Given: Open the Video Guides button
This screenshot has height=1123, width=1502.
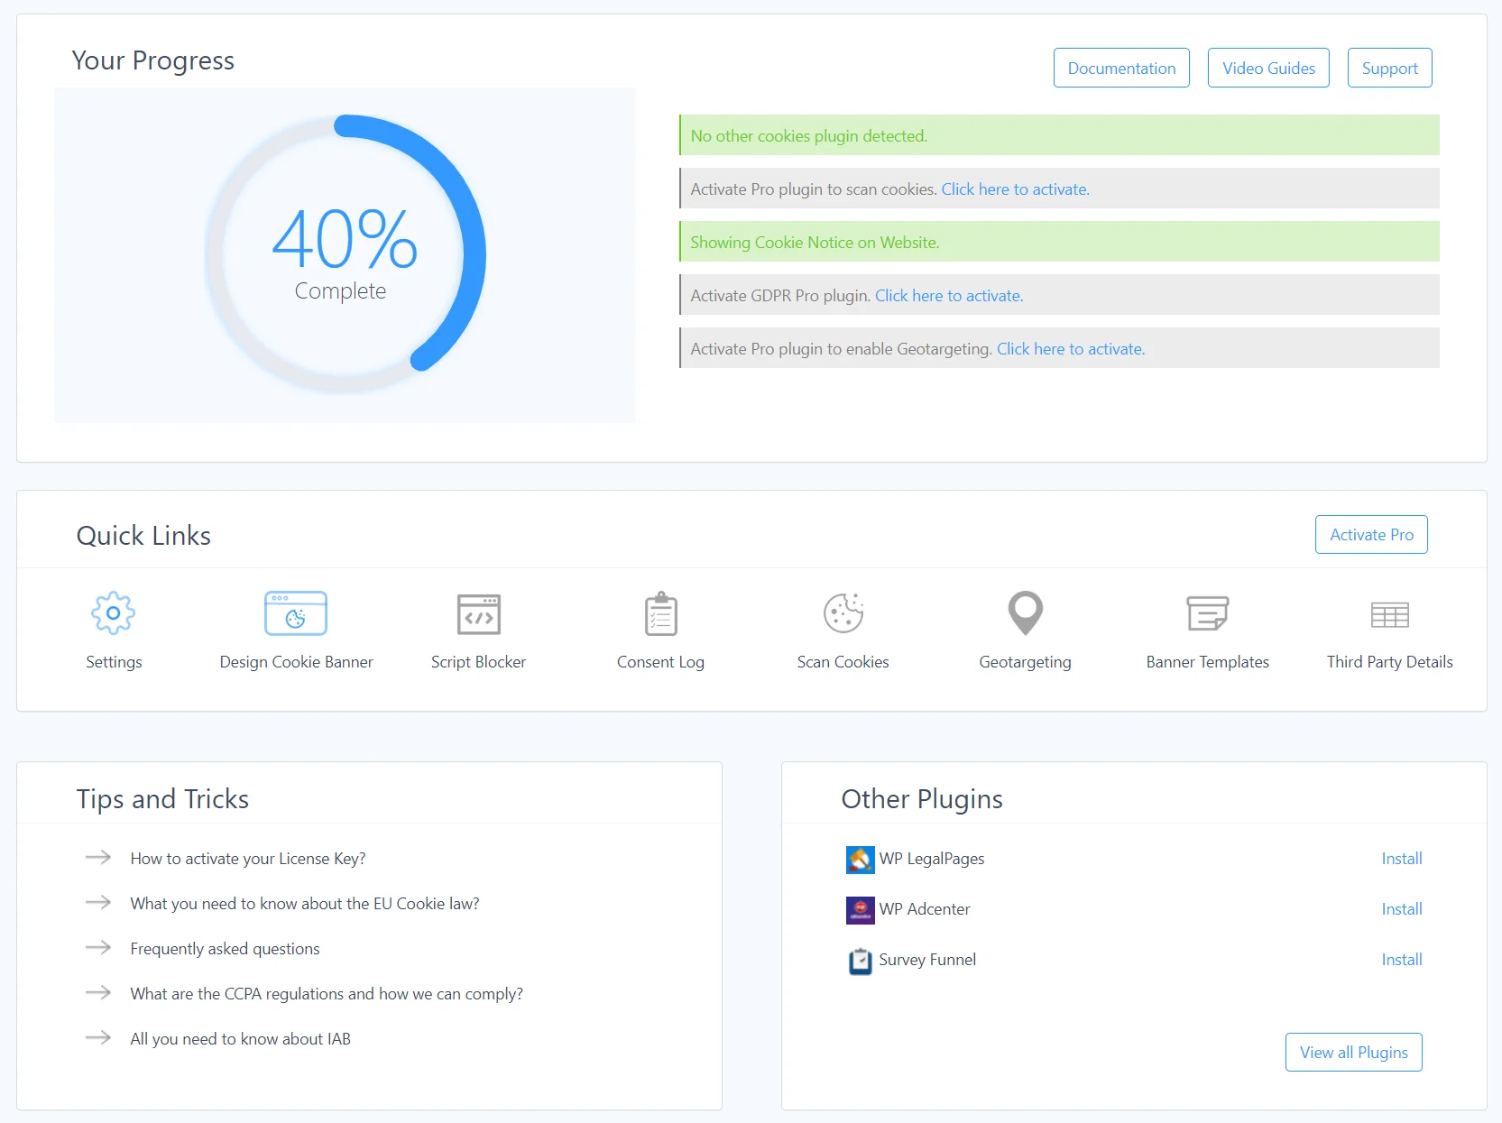Looking at the screenshot, I should (x=1268, y=68).
